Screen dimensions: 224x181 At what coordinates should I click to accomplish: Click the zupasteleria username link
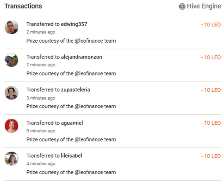75,90
